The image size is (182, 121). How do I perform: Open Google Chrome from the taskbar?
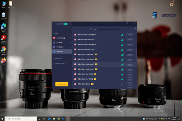(58, 119)
